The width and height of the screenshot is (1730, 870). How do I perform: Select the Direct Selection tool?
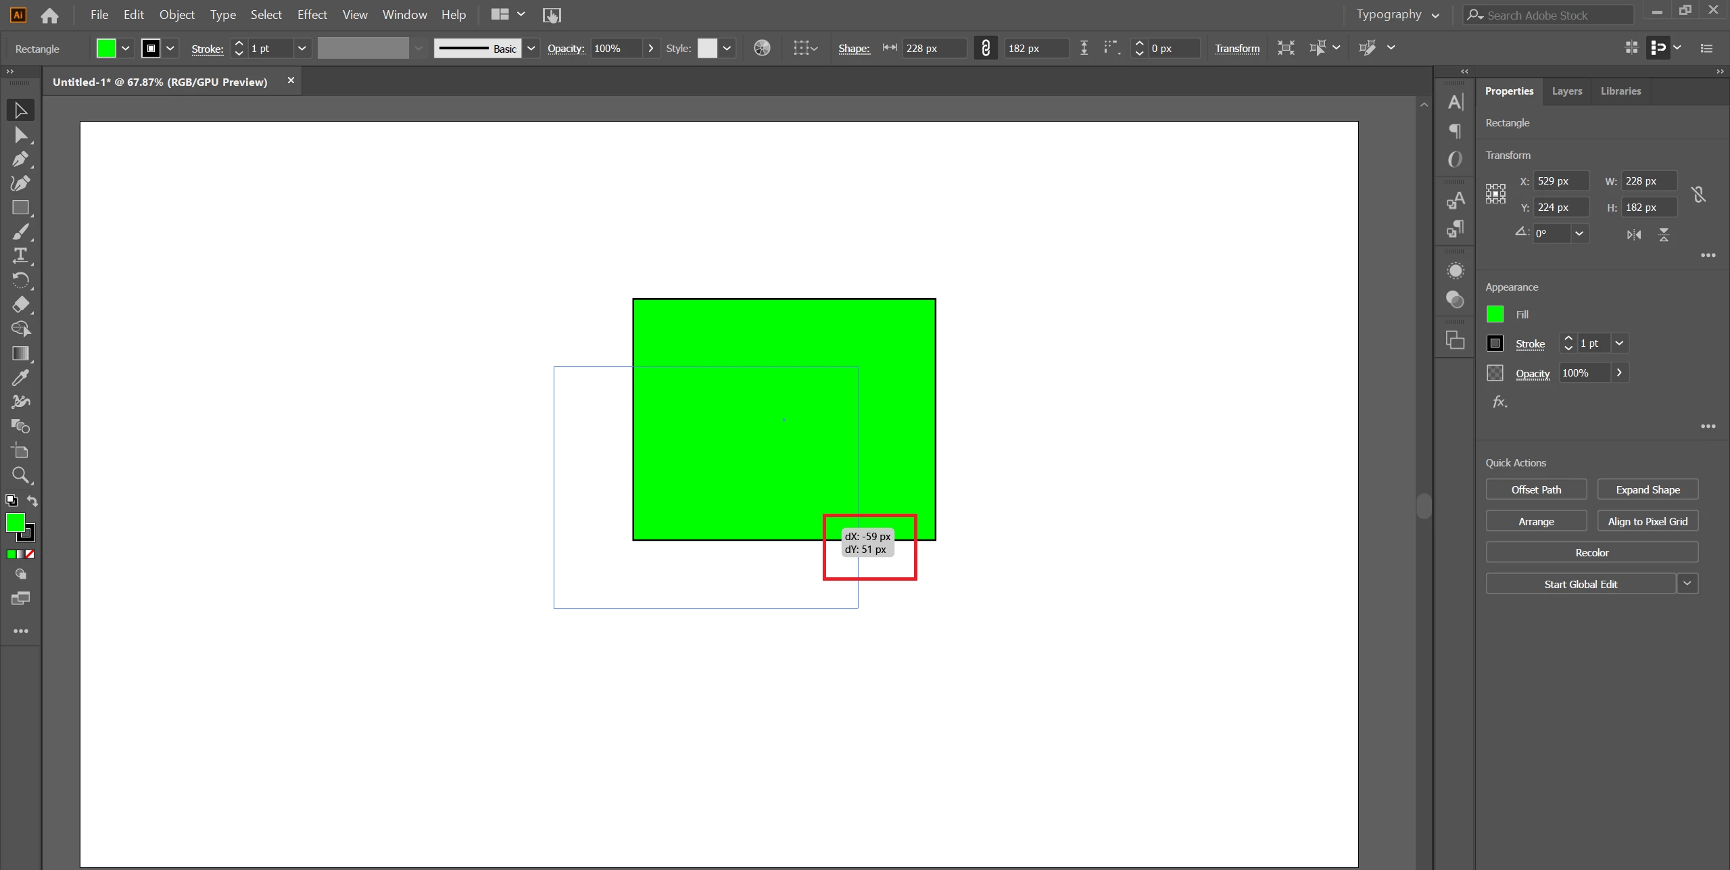pos(20,135)
